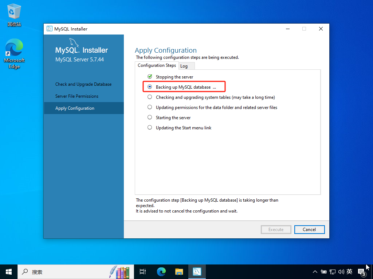Select the 'Starting the server' step indicator

(x=150, y=117)
